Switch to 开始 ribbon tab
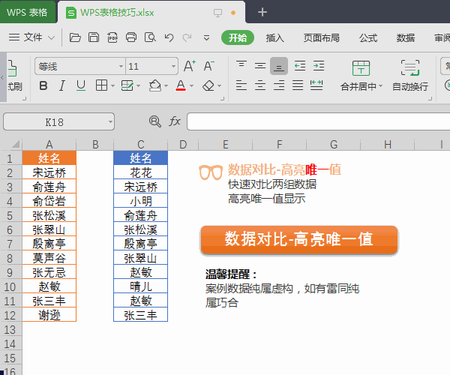 coord(238,37)
